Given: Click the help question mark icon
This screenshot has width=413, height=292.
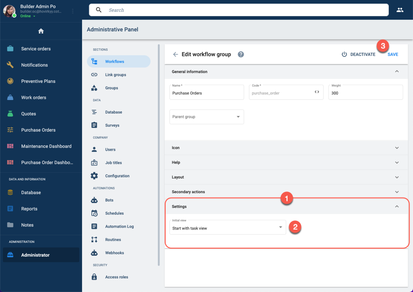Looking at the screenshot, I should pyautogui.click(x=241, y=54).
